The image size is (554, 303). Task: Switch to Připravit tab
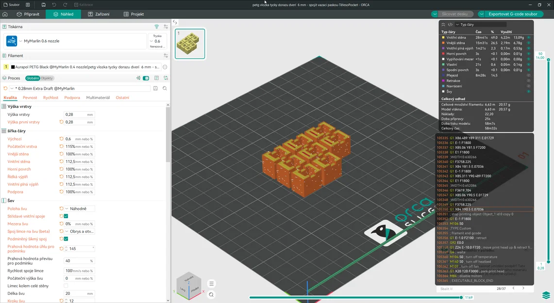click(x=28, y=14)
